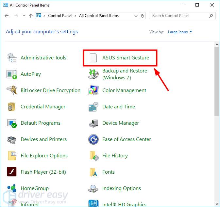Click the Search Control Panel field
The width and height of the screenshot is (220, 207).
tap(182, 16)
